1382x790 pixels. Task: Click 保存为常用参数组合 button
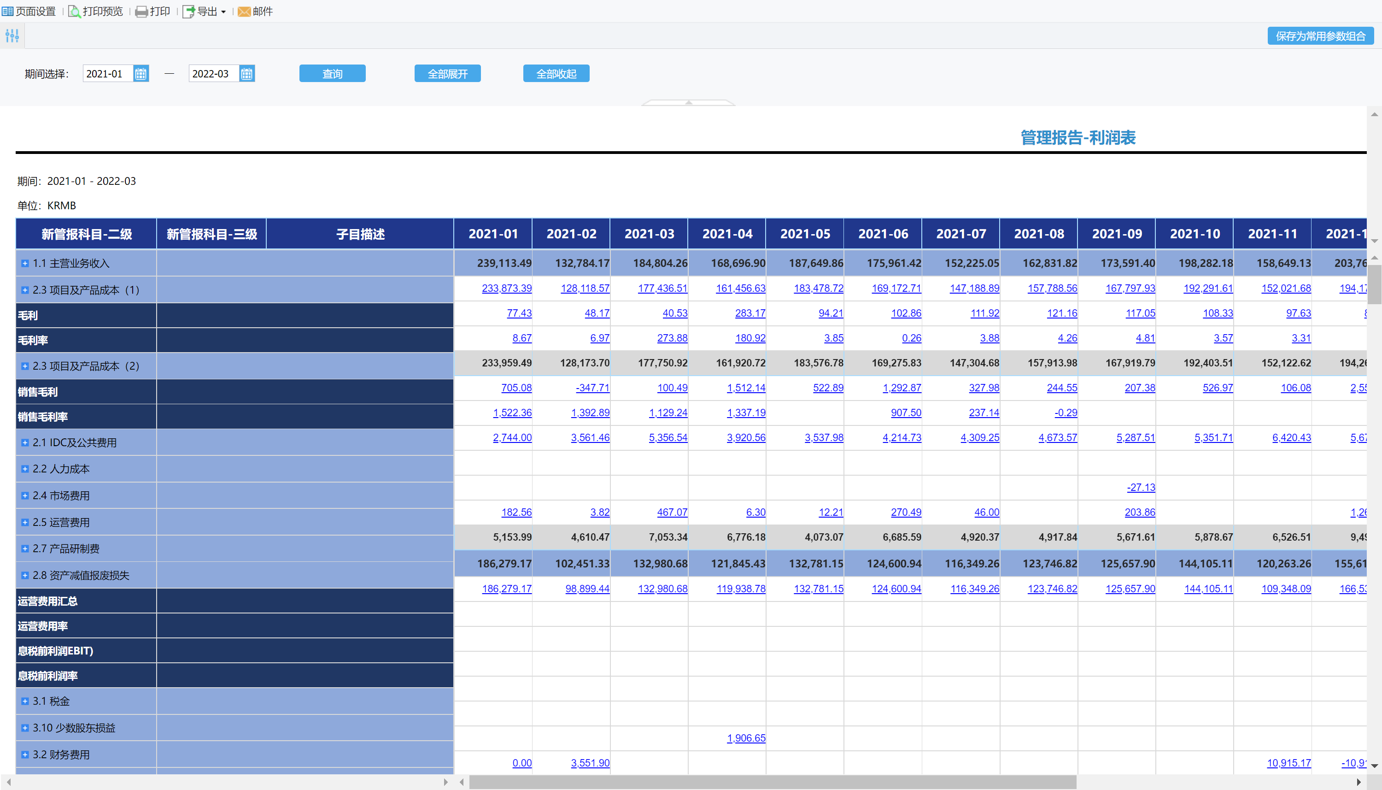(x=1320, y=36)
